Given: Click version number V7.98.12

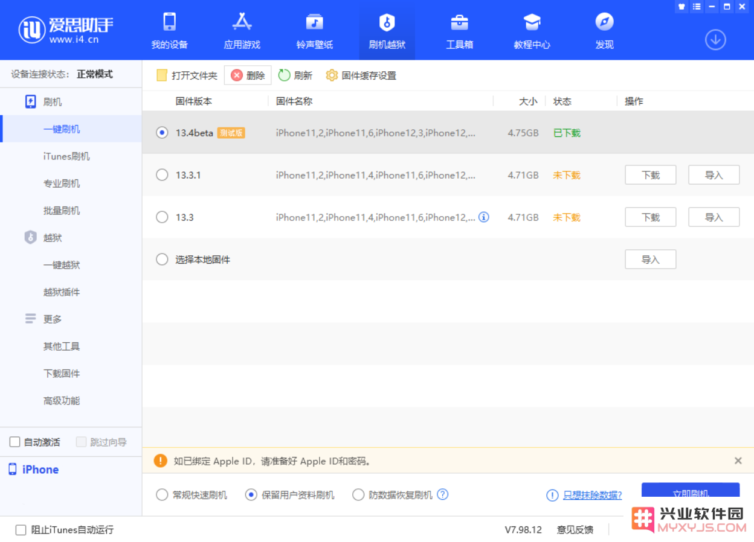Looking at the screenshot, I should 523,530.
